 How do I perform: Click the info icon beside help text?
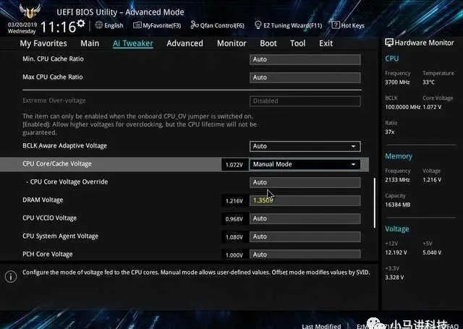click(11, 276)
